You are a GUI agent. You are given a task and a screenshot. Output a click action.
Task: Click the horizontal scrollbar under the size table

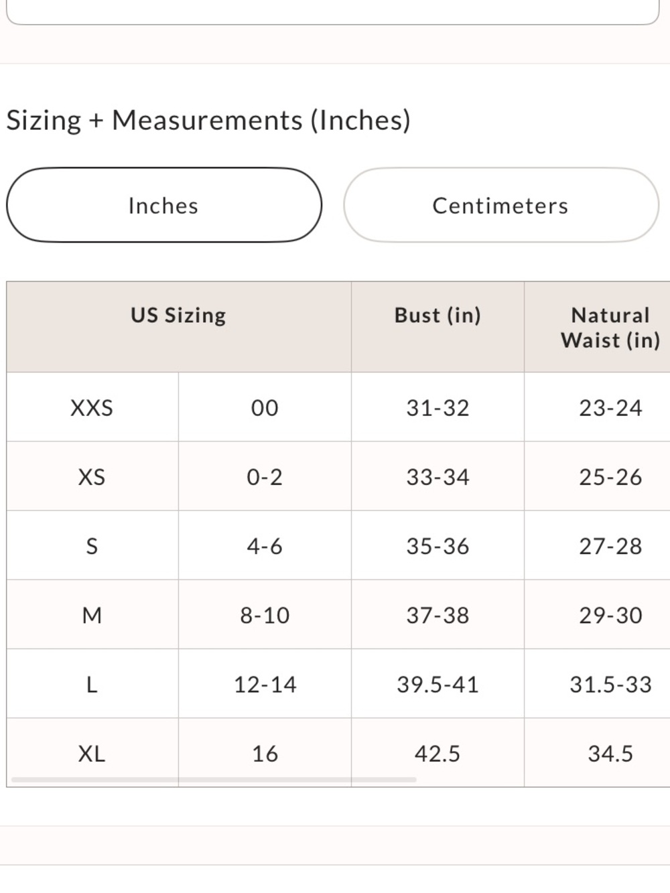click(214, 780)
